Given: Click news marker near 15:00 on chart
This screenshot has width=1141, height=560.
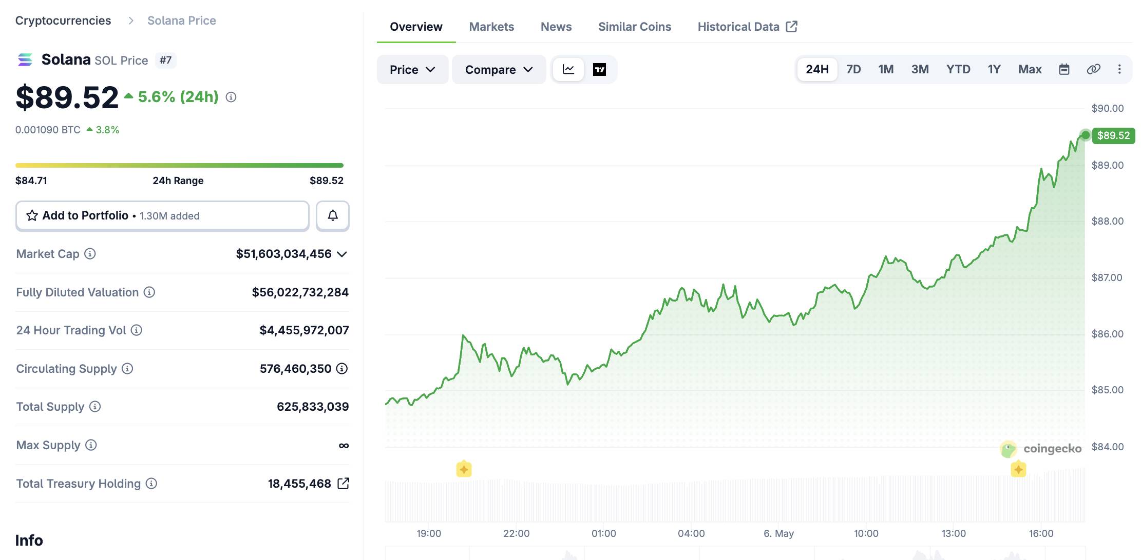Looking at the screenshot, I should [x=1018, y=469].
